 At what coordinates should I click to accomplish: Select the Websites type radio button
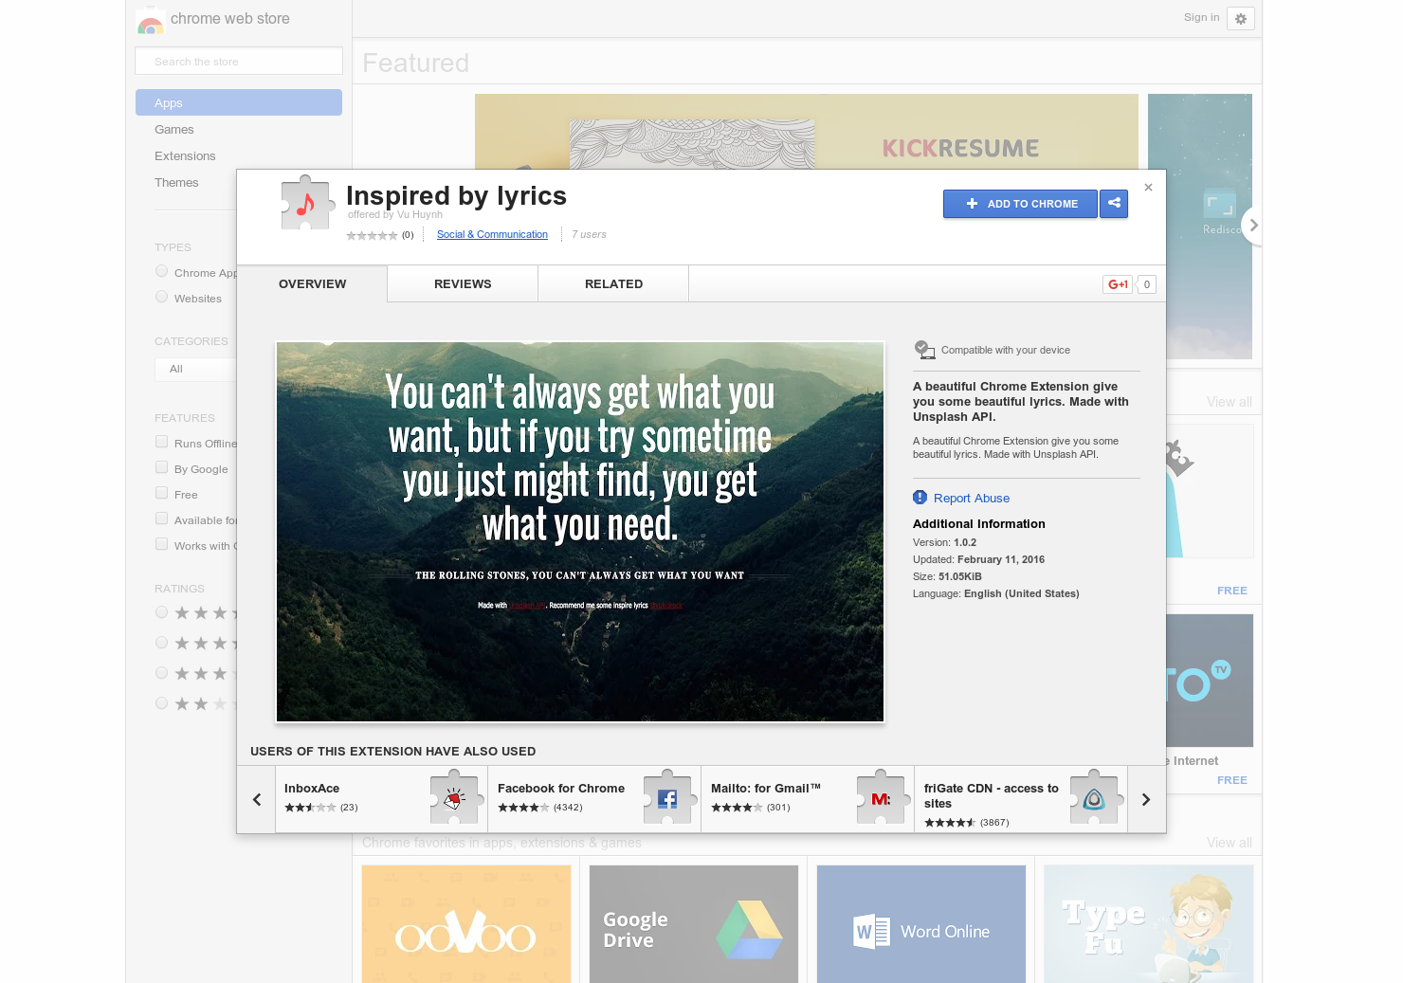pyautogui.click(x=161, y=296)
